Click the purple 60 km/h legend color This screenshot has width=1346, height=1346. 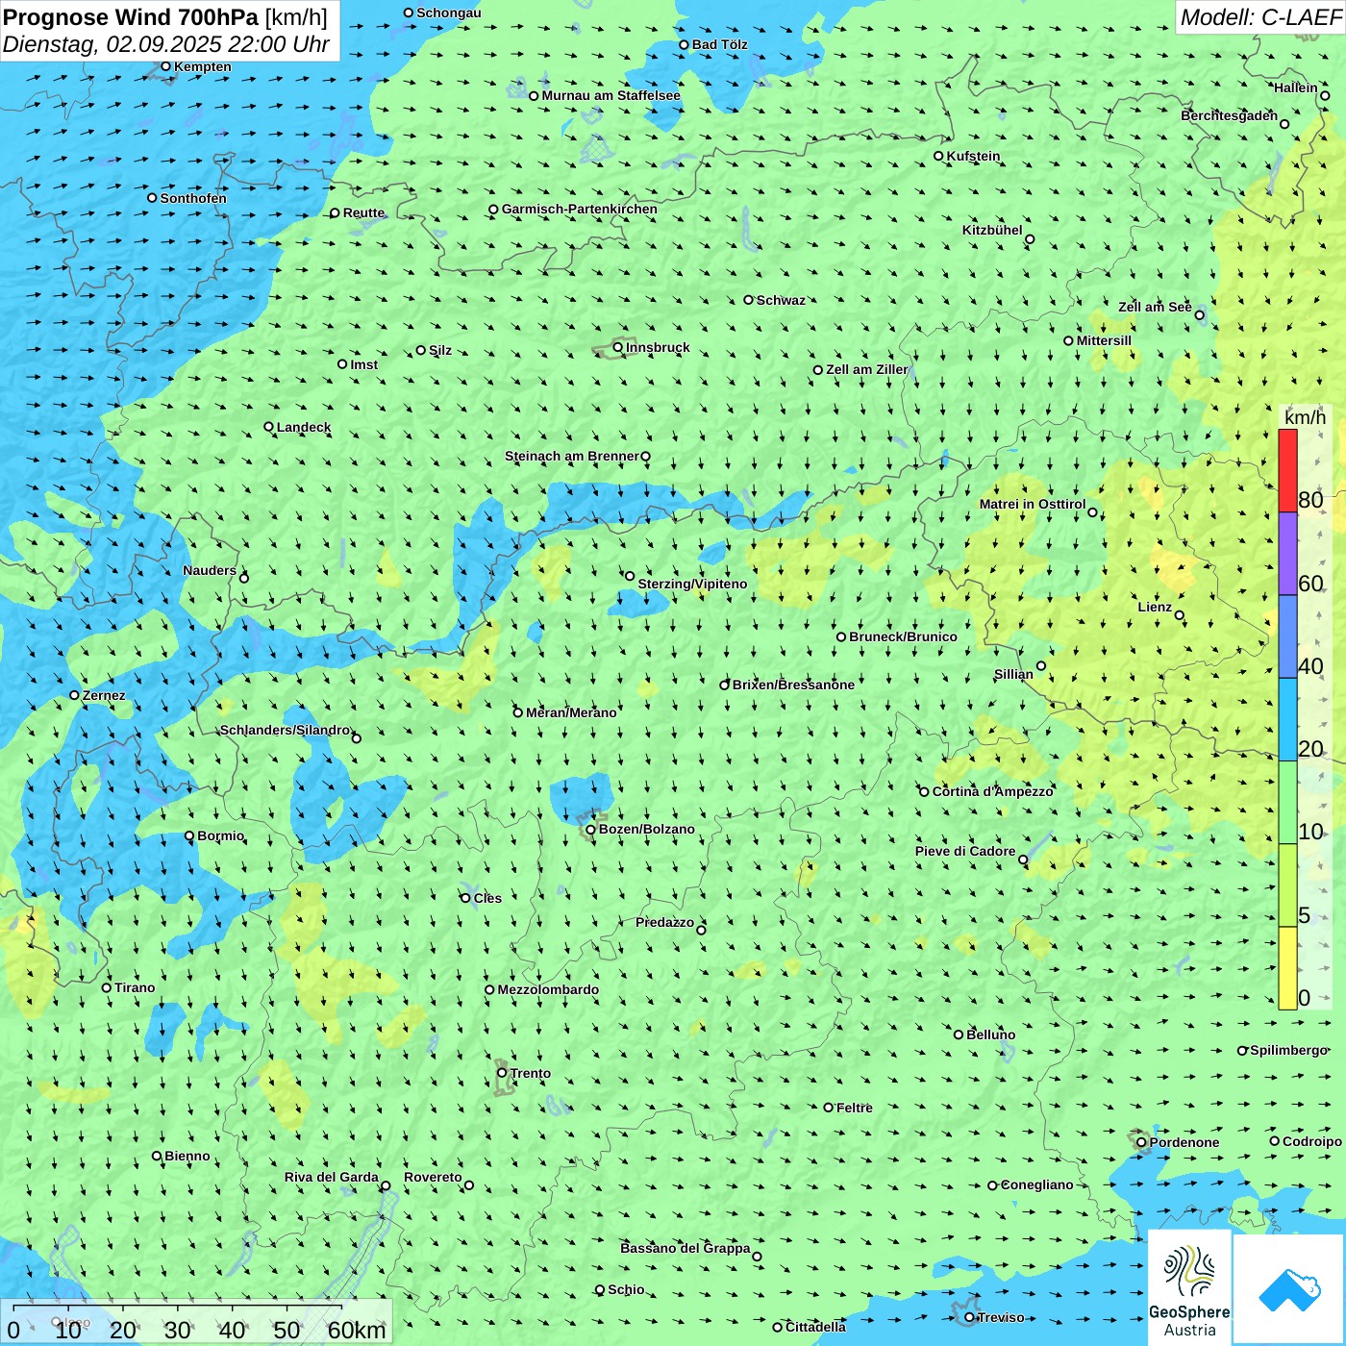[1287, 553]
